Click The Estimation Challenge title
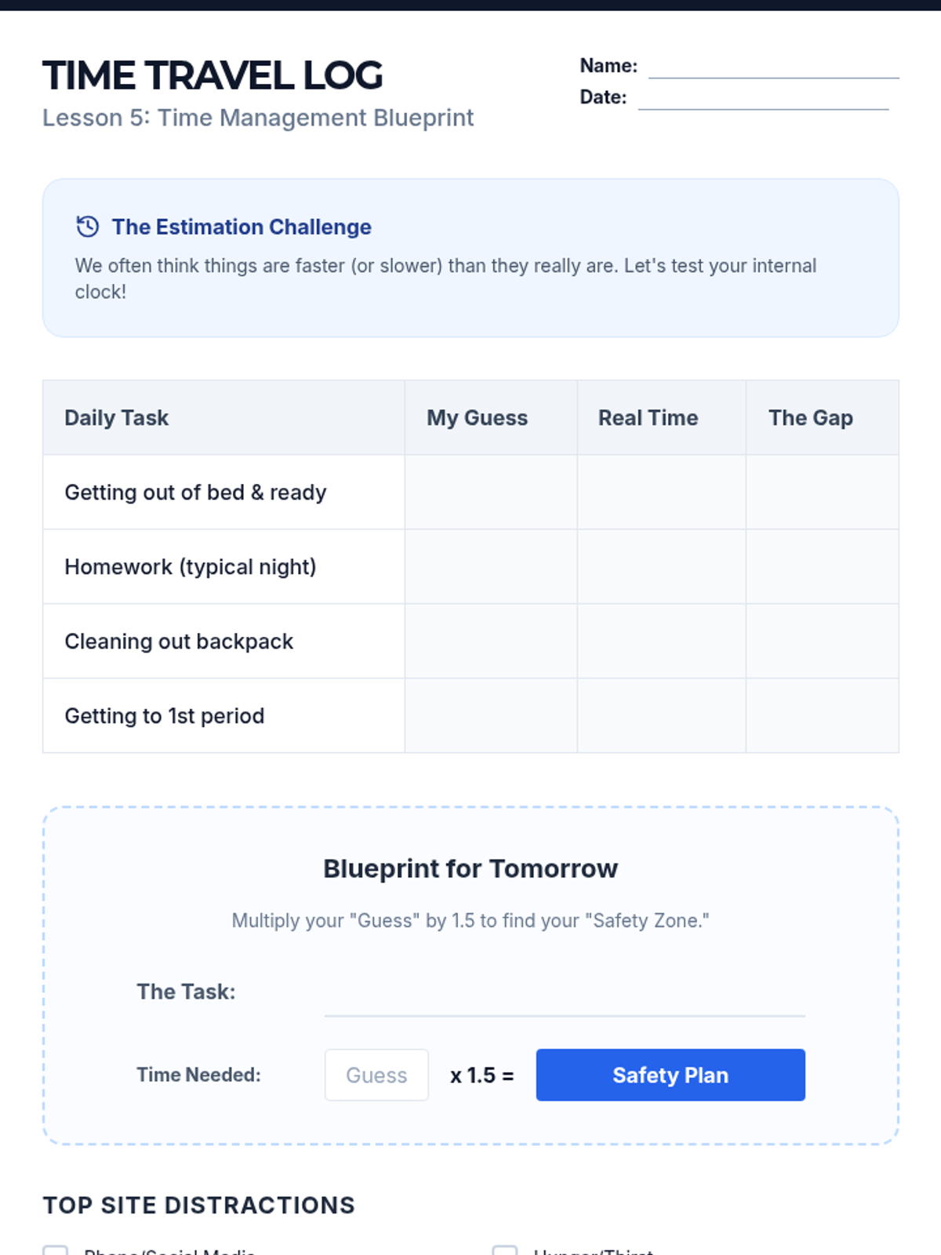941x1255 pixels. [242, 227]
